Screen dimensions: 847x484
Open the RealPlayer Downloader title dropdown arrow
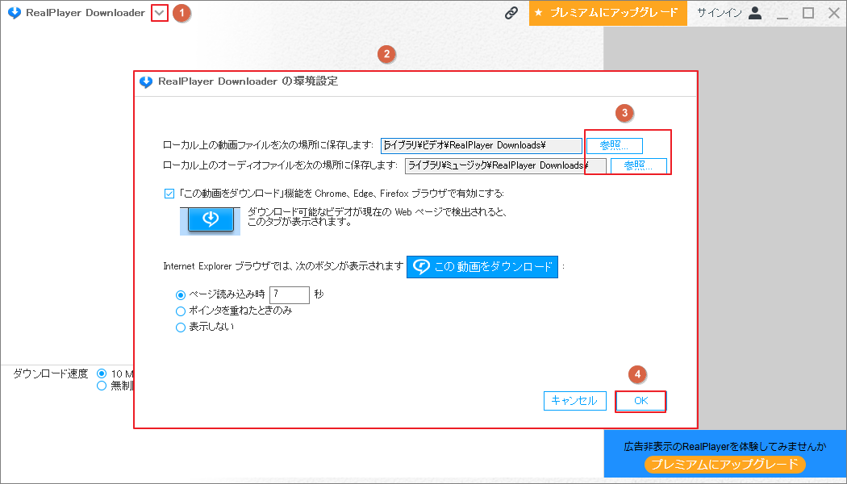coord(160,13)
